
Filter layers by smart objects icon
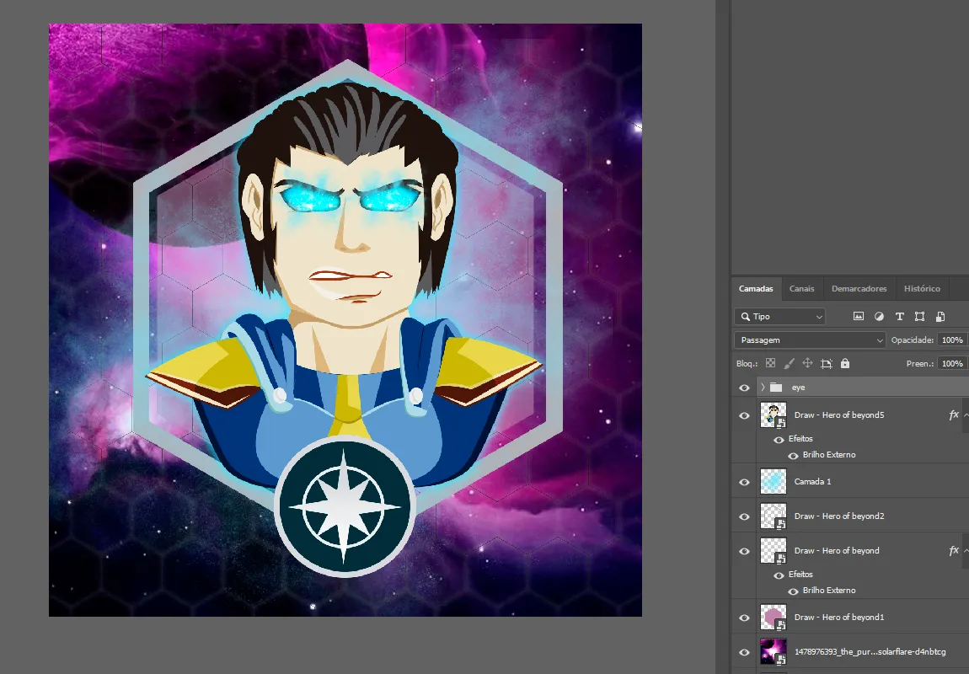click(x=940, y=316)
